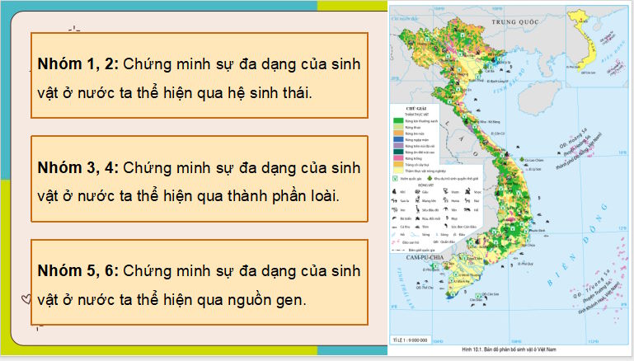Click the Vietnam inset map thumbnail in the corner

597,46
